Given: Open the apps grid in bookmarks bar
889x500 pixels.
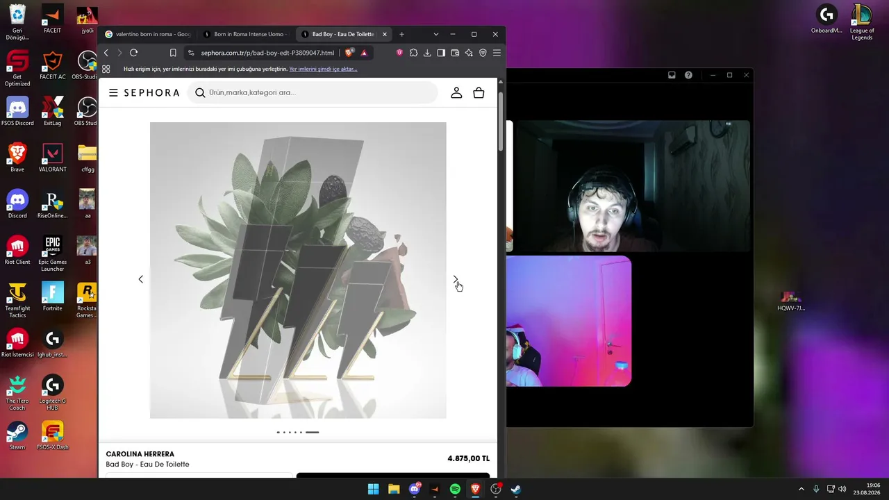Looking at the screenshot, I should click(x=106, y=69).
